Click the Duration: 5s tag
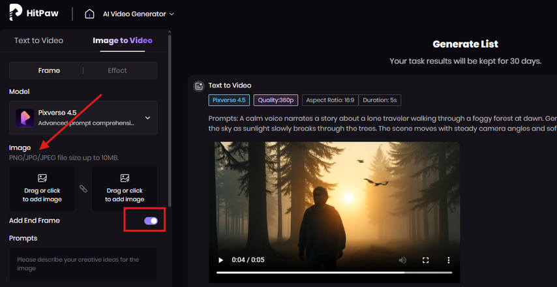The image size is (557, 287). 380,100
